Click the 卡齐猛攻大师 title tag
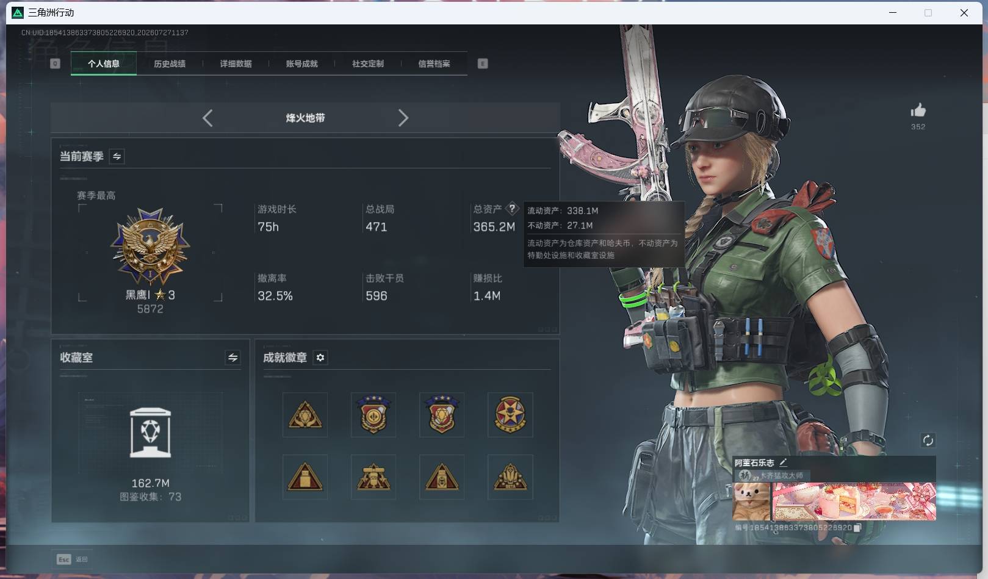The width and height of the screenshot is (988, 579). (781, 475)
